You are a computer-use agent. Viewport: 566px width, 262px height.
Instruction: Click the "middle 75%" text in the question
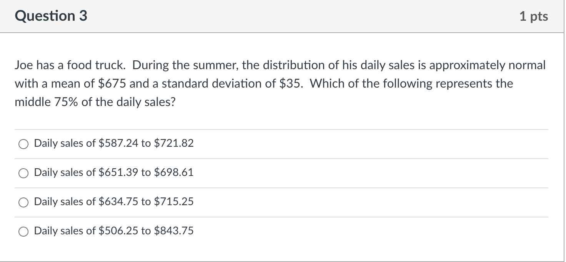click(x=47, y=102)
